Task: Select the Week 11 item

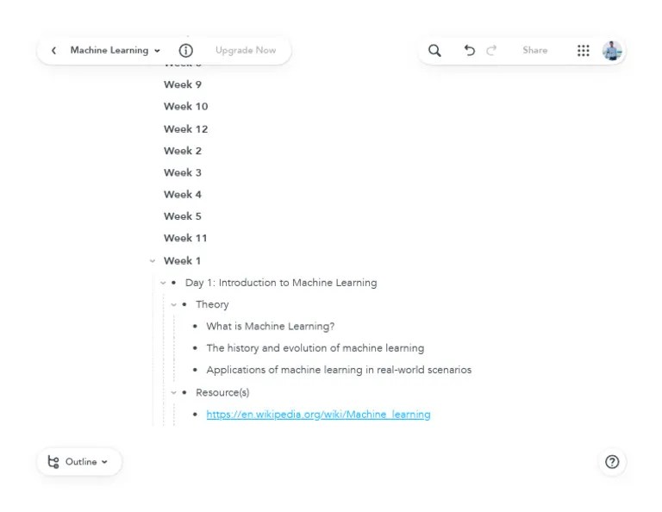Action: (185, 238)
